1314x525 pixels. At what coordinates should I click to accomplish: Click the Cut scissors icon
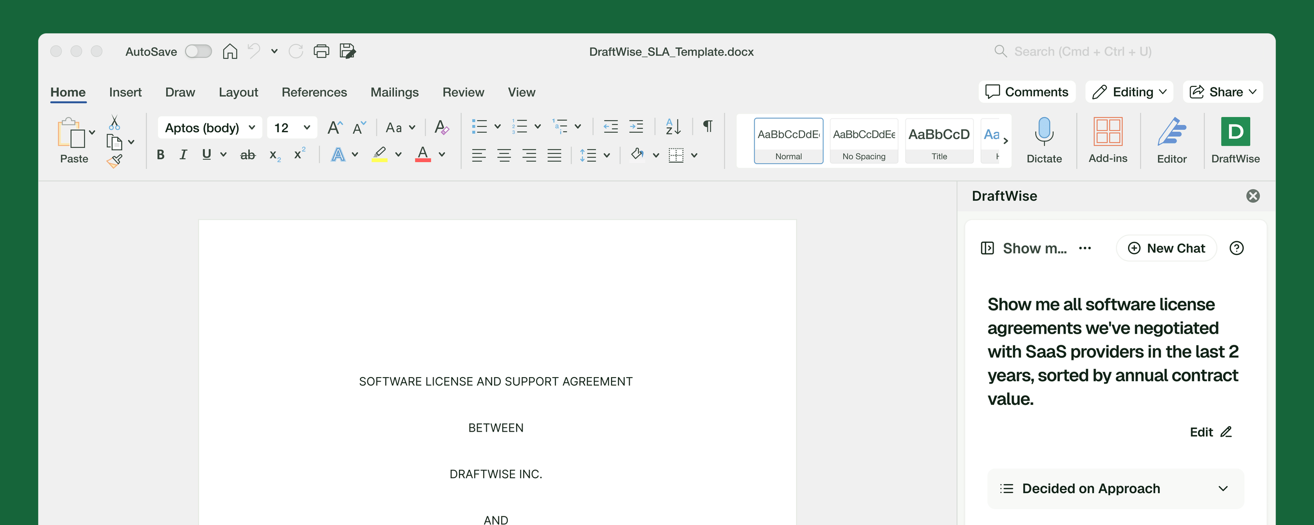(x=114, y=122)
